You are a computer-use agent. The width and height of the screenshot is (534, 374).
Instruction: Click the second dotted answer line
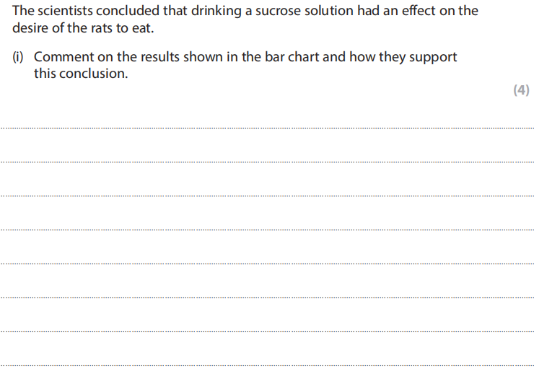tap(267, 162)
